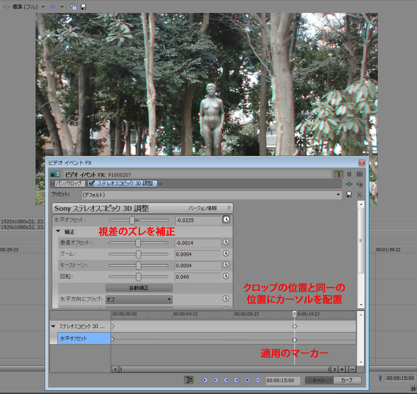Click the remove selected plug-in icon

click(x=360, y=184)
